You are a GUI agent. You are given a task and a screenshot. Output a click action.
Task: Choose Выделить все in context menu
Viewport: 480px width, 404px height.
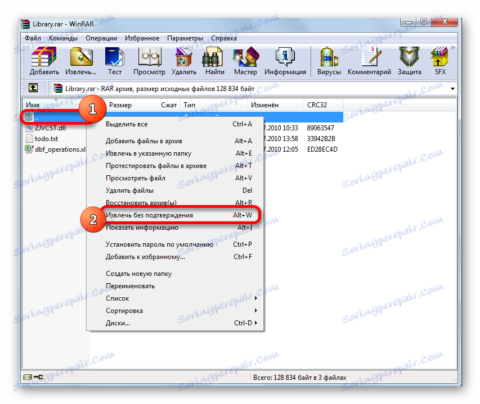tap(183, 124)
